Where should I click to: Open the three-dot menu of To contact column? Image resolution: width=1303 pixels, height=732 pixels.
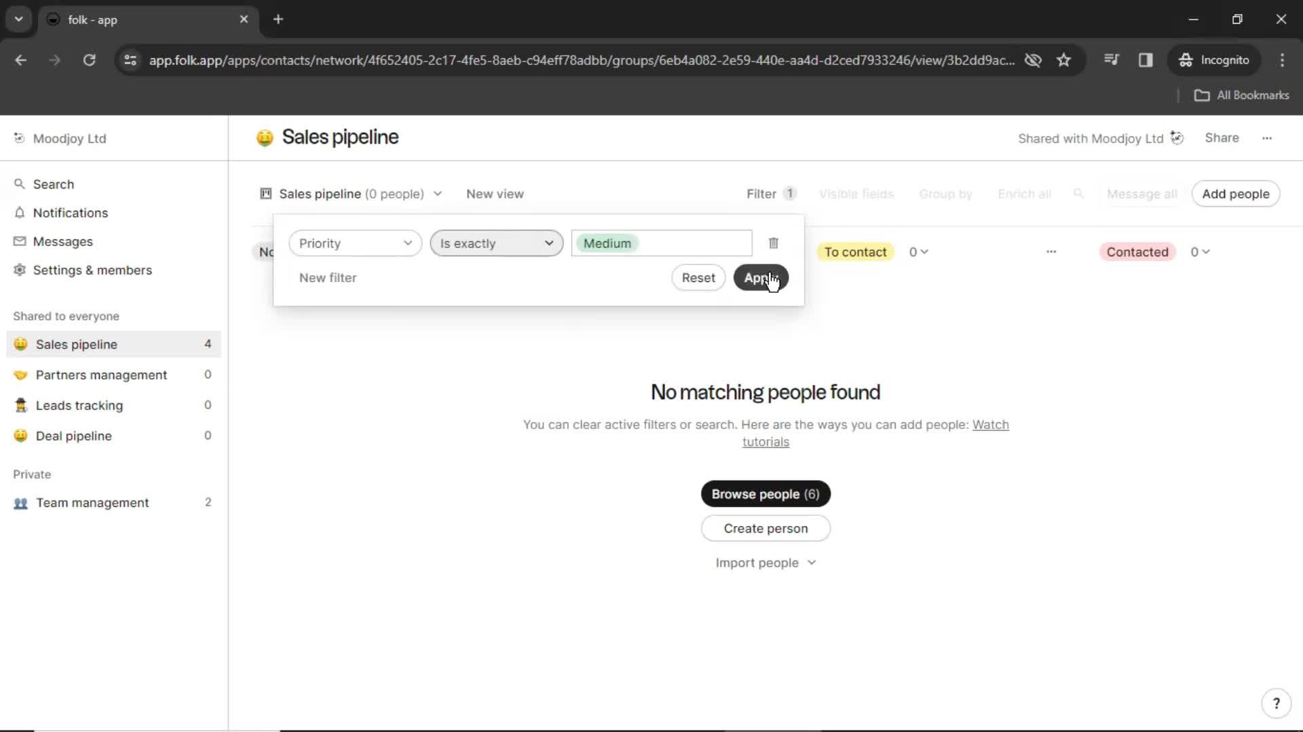1051,252
